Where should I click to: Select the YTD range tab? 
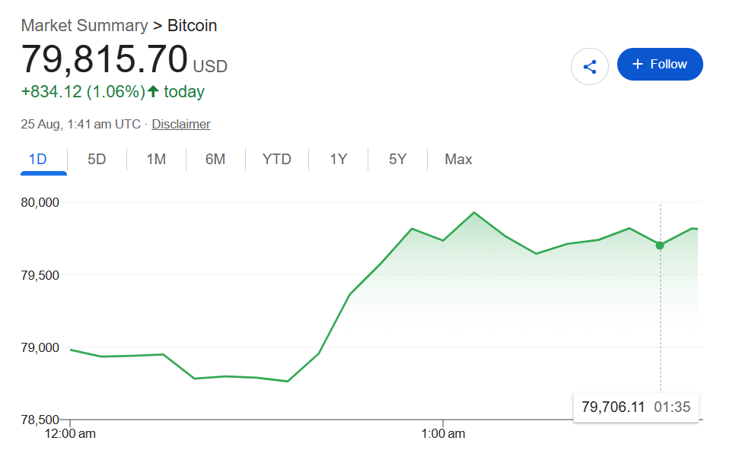(277, 159)
